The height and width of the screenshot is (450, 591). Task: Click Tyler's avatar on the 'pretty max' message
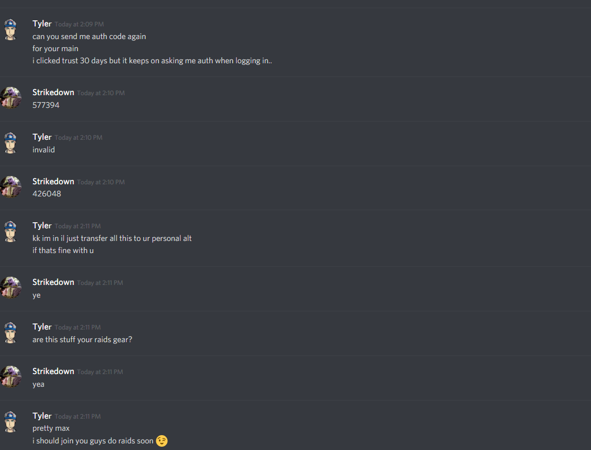coord(10,422)
